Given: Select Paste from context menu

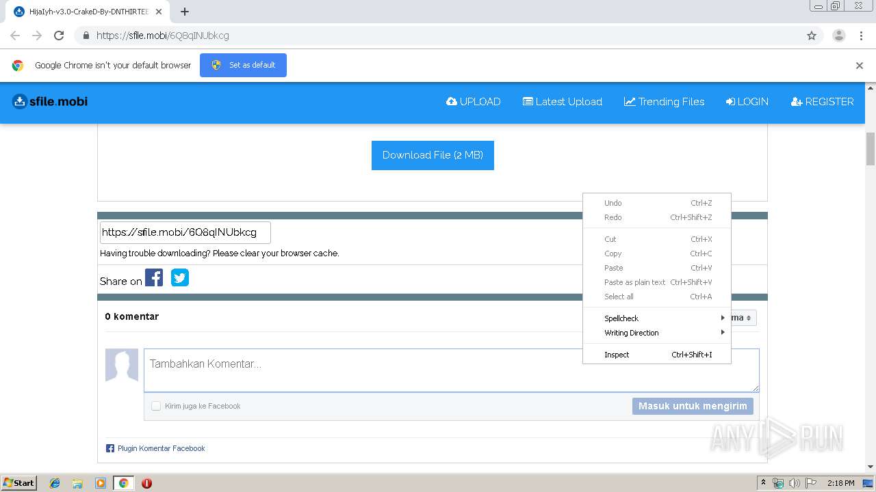Looking at the screenshot, I should [x=657, y=268].
